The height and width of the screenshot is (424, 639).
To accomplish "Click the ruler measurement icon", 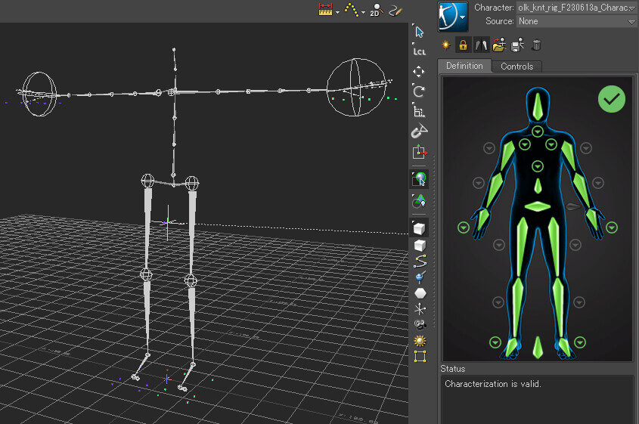I will pyautogui.click(x=326, y=10).
